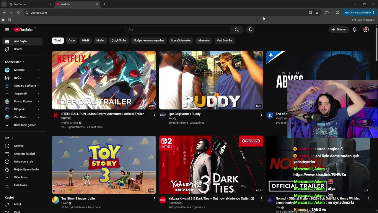The image size is (378, 213).
Task: Open the YouTube hamburger guide menu
Action: [x=7, y=30]
